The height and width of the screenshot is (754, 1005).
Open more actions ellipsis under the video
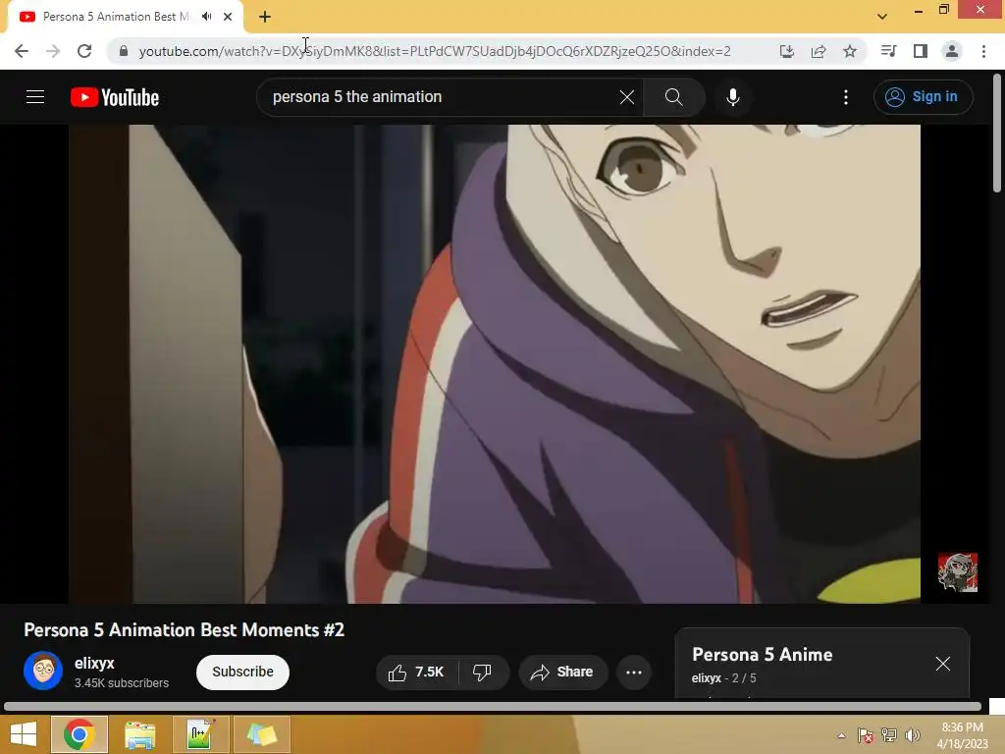coord(634,672)
